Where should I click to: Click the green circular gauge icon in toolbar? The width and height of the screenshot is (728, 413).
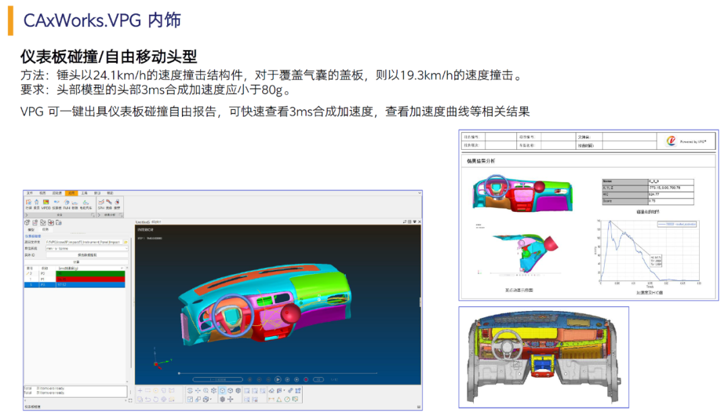[287, 400]
